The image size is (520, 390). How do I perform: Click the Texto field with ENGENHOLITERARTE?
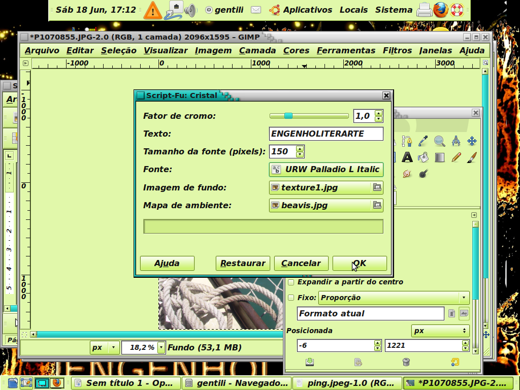(326, 134)
